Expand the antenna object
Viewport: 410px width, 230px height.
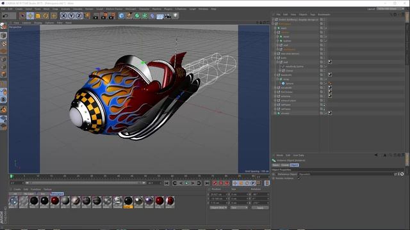[275, 96]
